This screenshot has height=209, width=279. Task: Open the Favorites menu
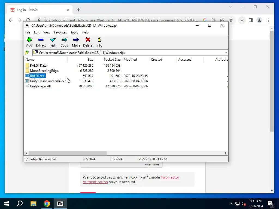(60, 32)
